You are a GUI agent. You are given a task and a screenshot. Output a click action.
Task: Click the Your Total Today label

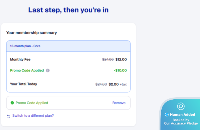click(23, 84)
